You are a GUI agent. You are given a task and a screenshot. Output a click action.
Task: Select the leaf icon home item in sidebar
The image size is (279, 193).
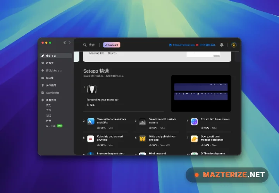56,56
